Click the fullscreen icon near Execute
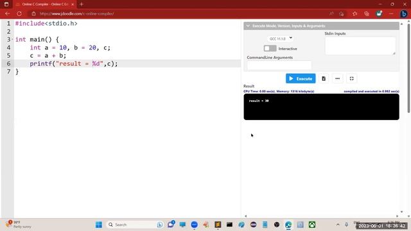The width and height of the screenshot is (411, 231). point(351,78)
